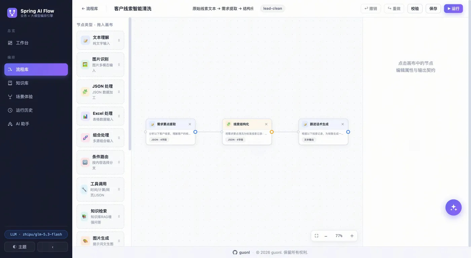Screen dimensions: 471x258
Task: Click the LLM zhipu/glm-5.3-flash badge
Action: [x=36, y=234]
